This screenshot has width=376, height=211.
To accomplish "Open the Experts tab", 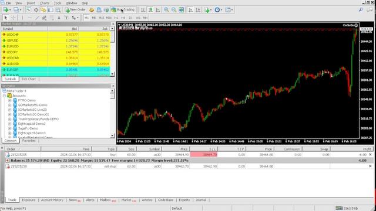I will pos(184,200).
